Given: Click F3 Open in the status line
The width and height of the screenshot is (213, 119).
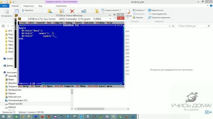Looking at the screenshot, I should click(x=48, y=86).
